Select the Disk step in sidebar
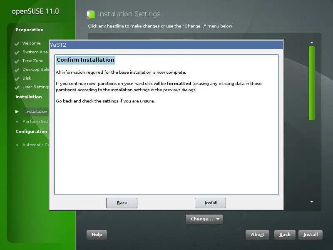This screenshot has width=333, height=250. click(x=27, y=78)
